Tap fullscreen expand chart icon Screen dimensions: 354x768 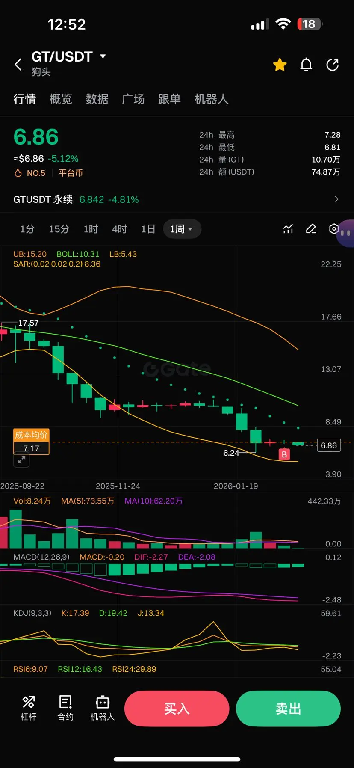tap(21, 460)
